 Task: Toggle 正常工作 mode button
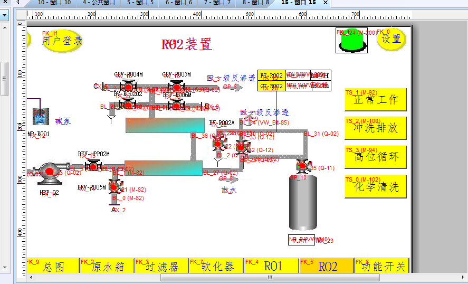(375, 99)
